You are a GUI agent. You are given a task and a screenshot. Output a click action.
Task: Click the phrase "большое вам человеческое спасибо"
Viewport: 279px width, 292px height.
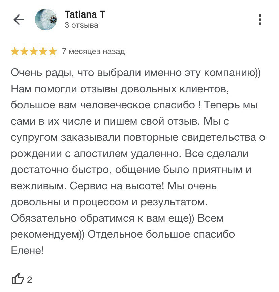pos(103,105)
